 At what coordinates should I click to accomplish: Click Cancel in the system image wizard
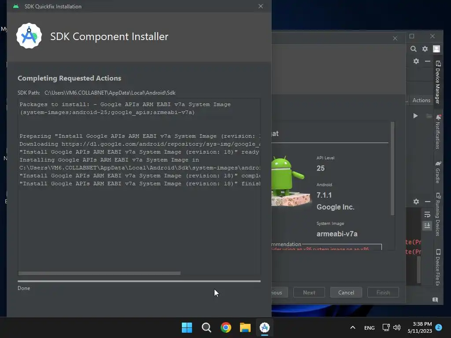[x=346, y=292]
